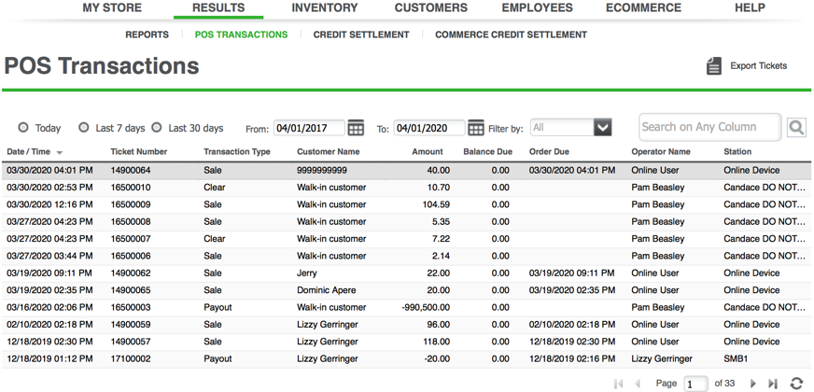Go to the previous page arrow

pos(639,384)
